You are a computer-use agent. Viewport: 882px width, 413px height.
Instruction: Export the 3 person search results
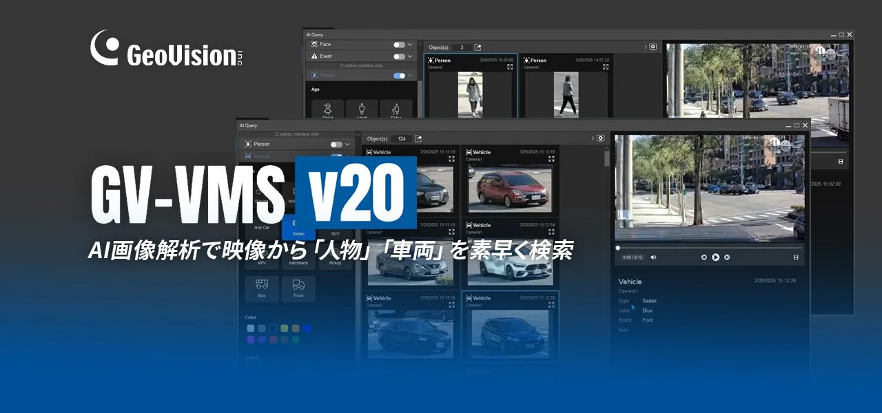(478, 47)
